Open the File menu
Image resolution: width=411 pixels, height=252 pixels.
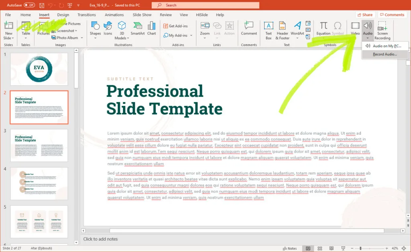click(8, 15)
